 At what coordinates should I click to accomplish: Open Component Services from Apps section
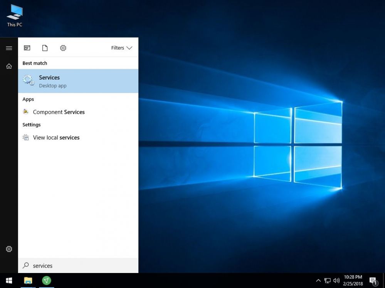tap(59, 112)
